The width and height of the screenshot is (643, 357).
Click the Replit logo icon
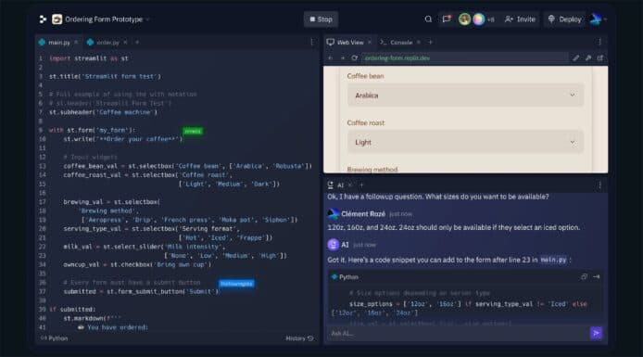[x=43, y=19]
